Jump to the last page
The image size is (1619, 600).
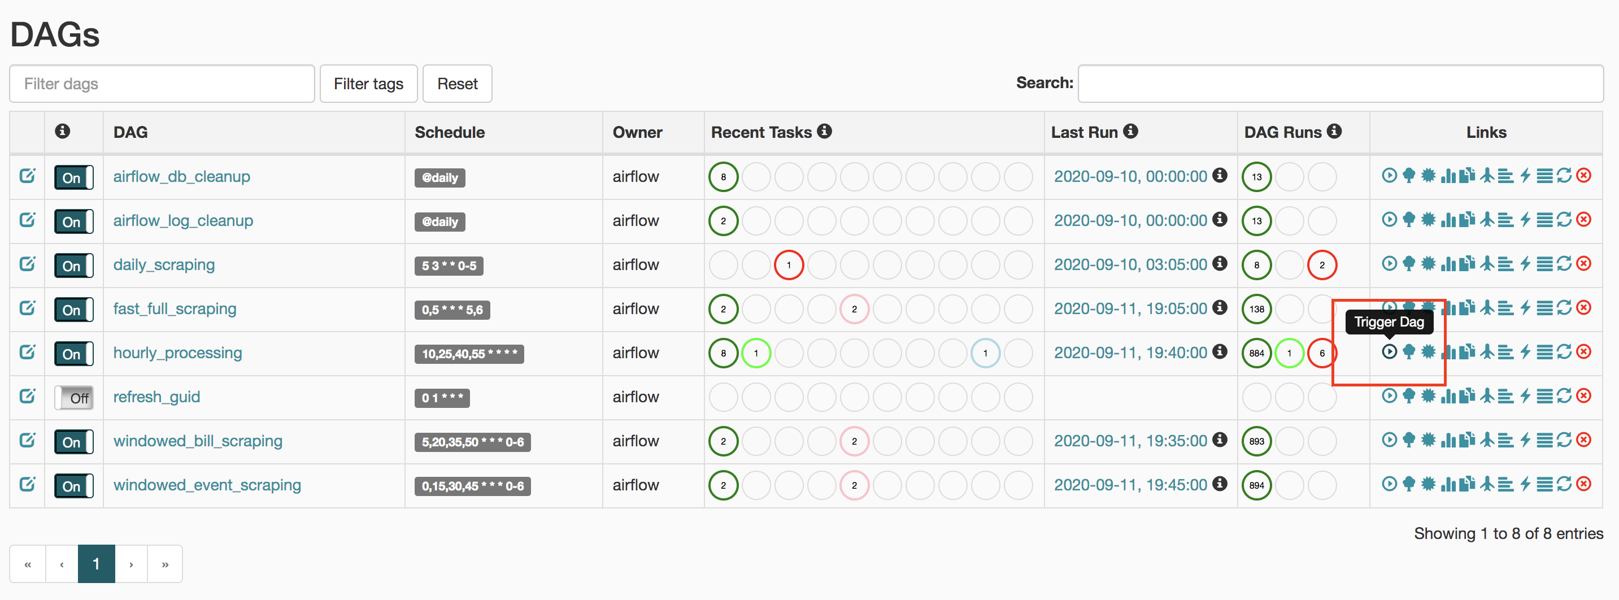tap(164, 564)
